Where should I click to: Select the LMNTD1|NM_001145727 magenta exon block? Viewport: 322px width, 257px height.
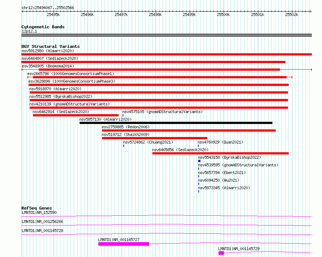[x=124, y=244]
